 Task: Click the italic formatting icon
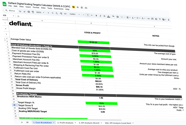point(100,16)
